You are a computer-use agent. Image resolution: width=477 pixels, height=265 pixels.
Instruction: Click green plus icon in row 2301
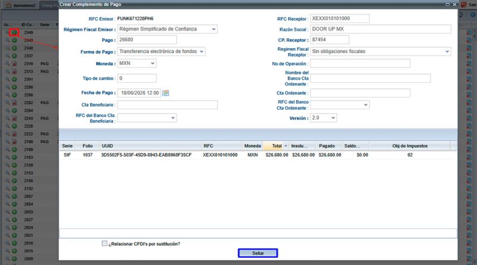click(x=14, y=79)
